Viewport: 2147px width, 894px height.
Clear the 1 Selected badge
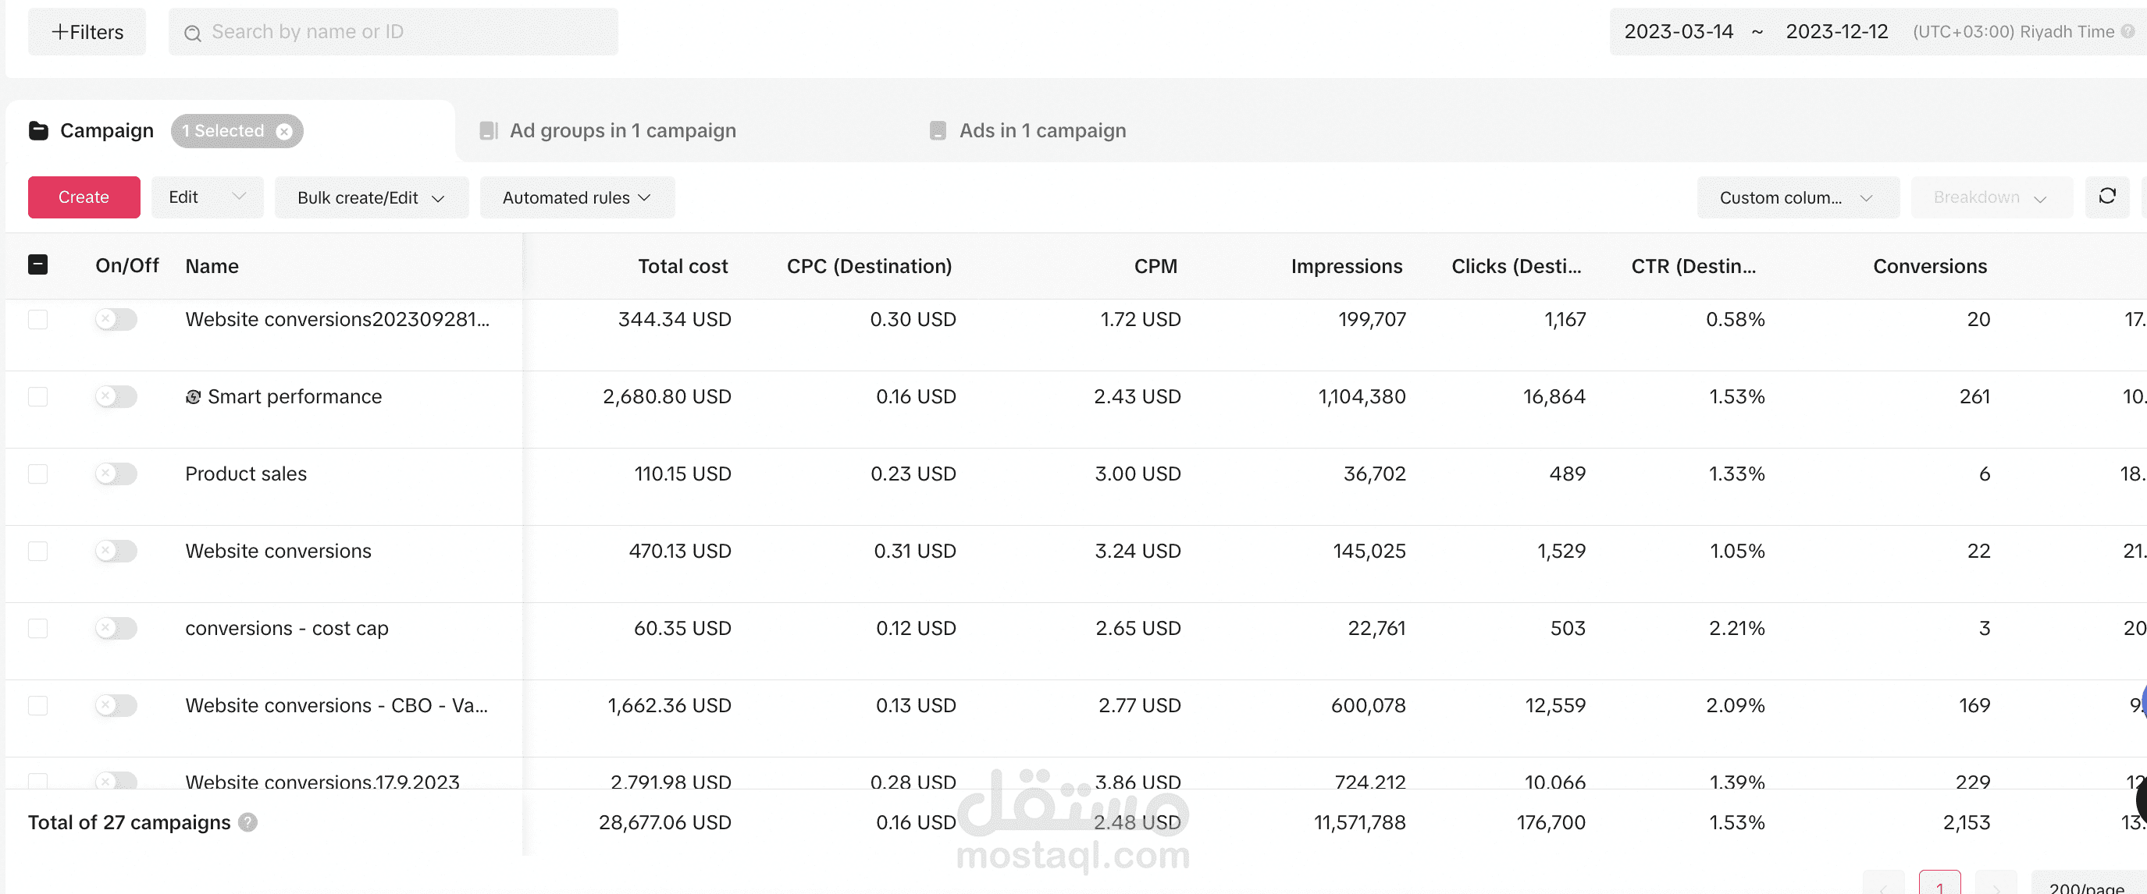point(284,131)
